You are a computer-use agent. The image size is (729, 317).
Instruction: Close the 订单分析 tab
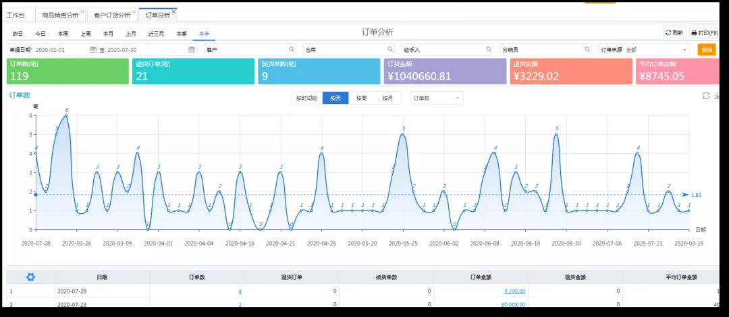point(173,11)
